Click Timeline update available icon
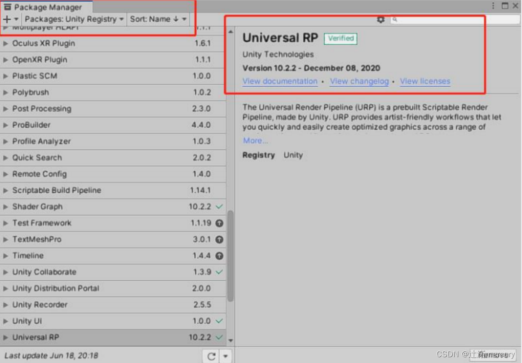 (219, 256)
